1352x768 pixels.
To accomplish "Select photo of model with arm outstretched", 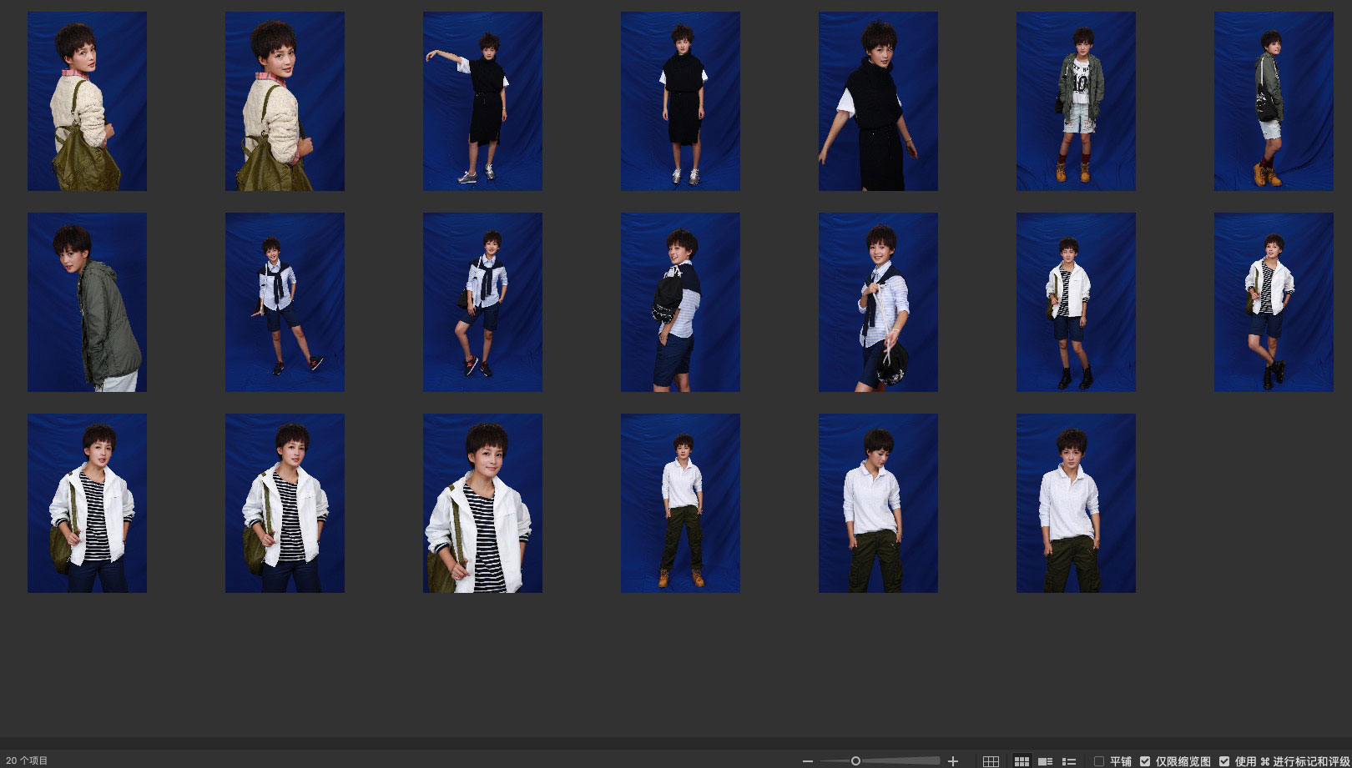I will click(x=482, y=101).
